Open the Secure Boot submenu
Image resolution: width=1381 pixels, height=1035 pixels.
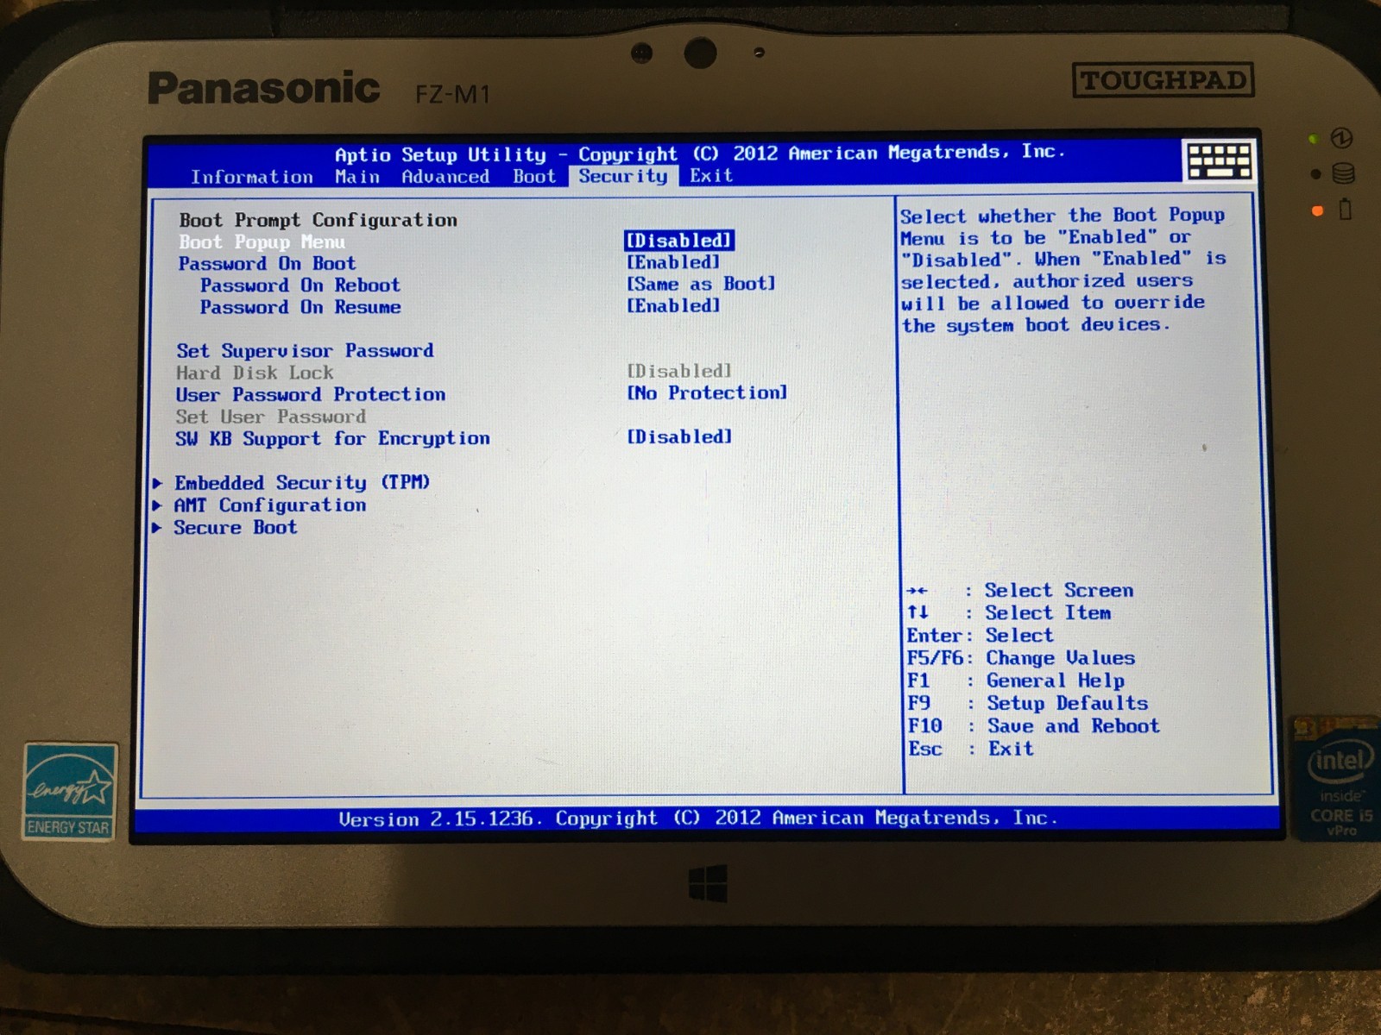(235, 528)
